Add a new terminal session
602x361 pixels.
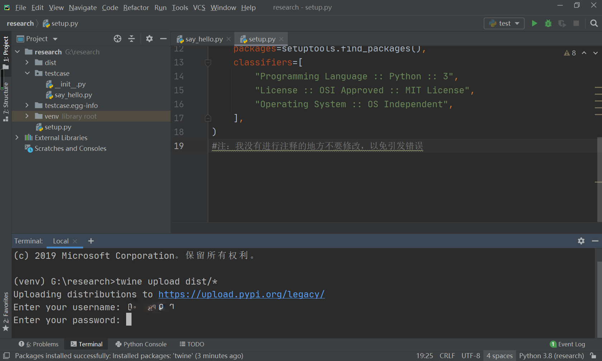coord(91,241)
